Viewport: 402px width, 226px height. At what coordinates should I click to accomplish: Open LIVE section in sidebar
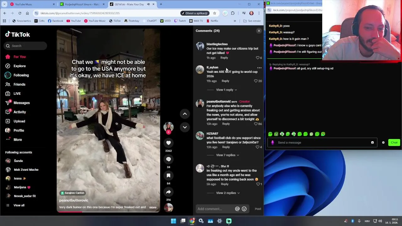pos(17,94)
